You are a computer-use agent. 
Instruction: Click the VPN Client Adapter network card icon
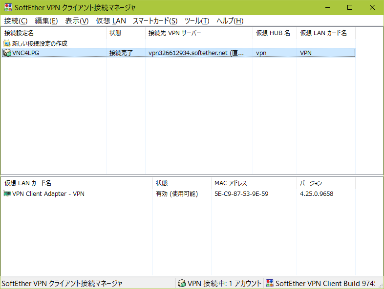(7, 193)
